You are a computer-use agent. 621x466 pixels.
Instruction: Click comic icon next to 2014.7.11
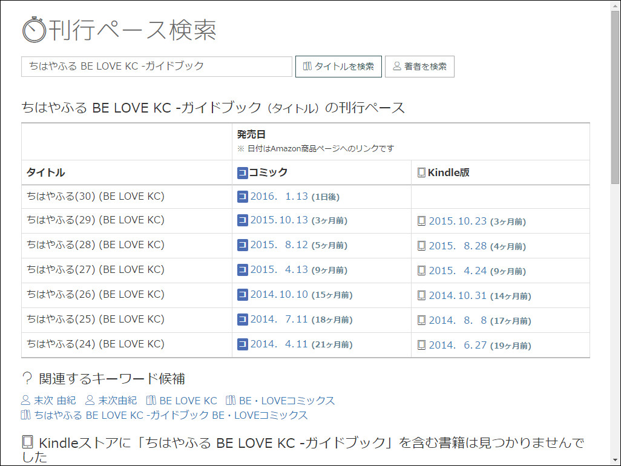(243, 320)
